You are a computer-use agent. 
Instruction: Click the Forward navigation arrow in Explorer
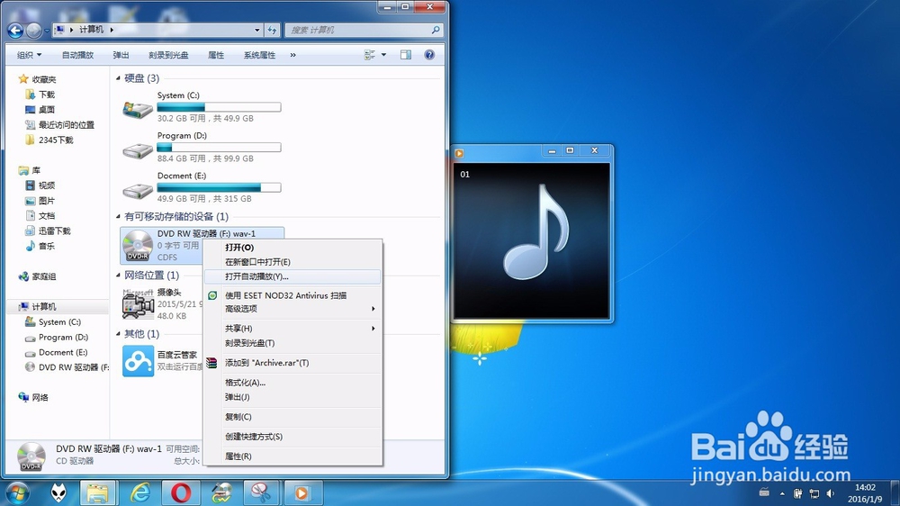pyautogui.click(x=34, y=30)
